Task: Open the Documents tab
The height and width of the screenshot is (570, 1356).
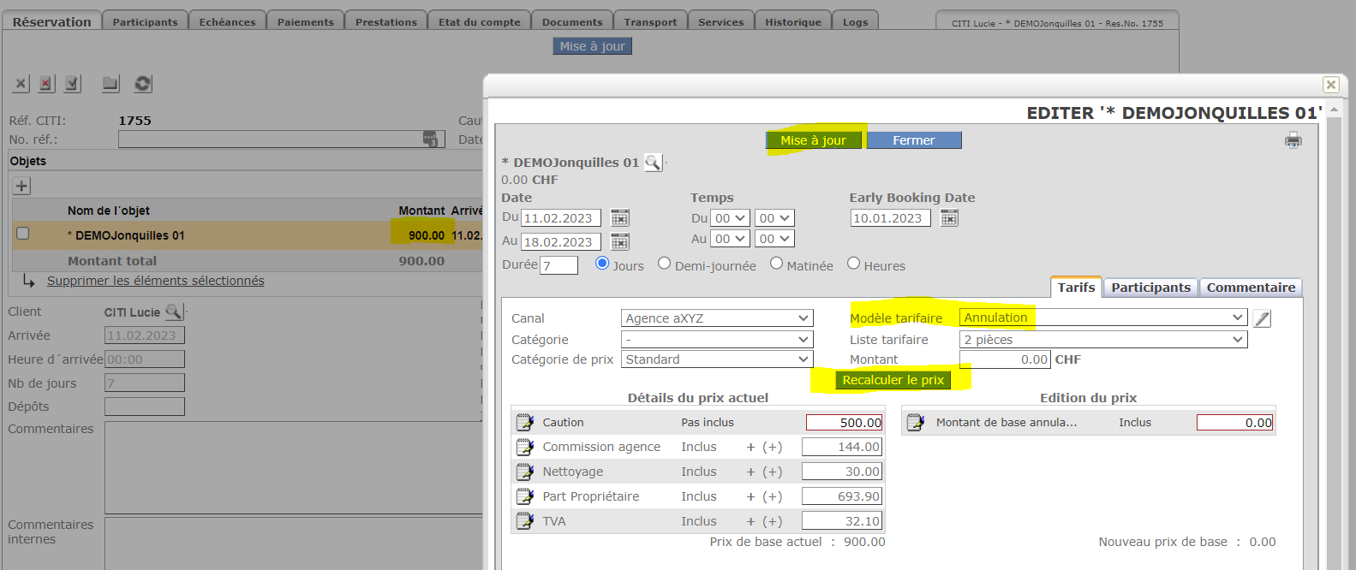Action: pyautogui.click(x=572, y=21)
